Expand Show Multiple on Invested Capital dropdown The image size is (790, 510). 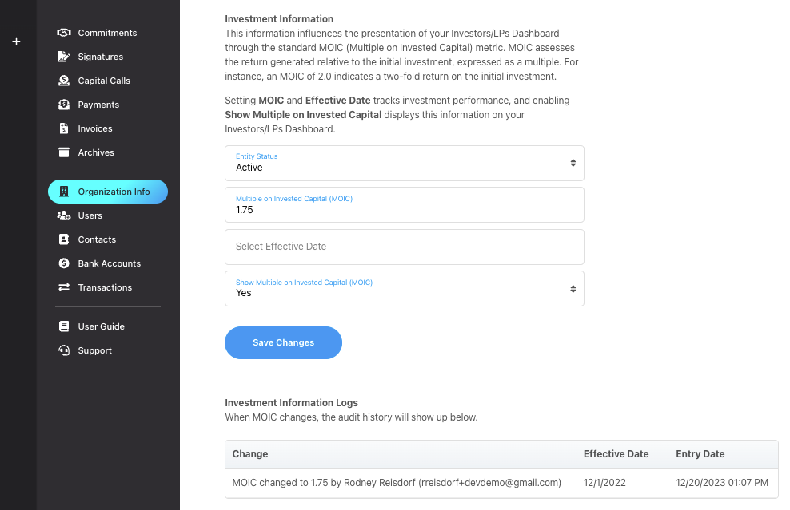click(x=404, y=289)
